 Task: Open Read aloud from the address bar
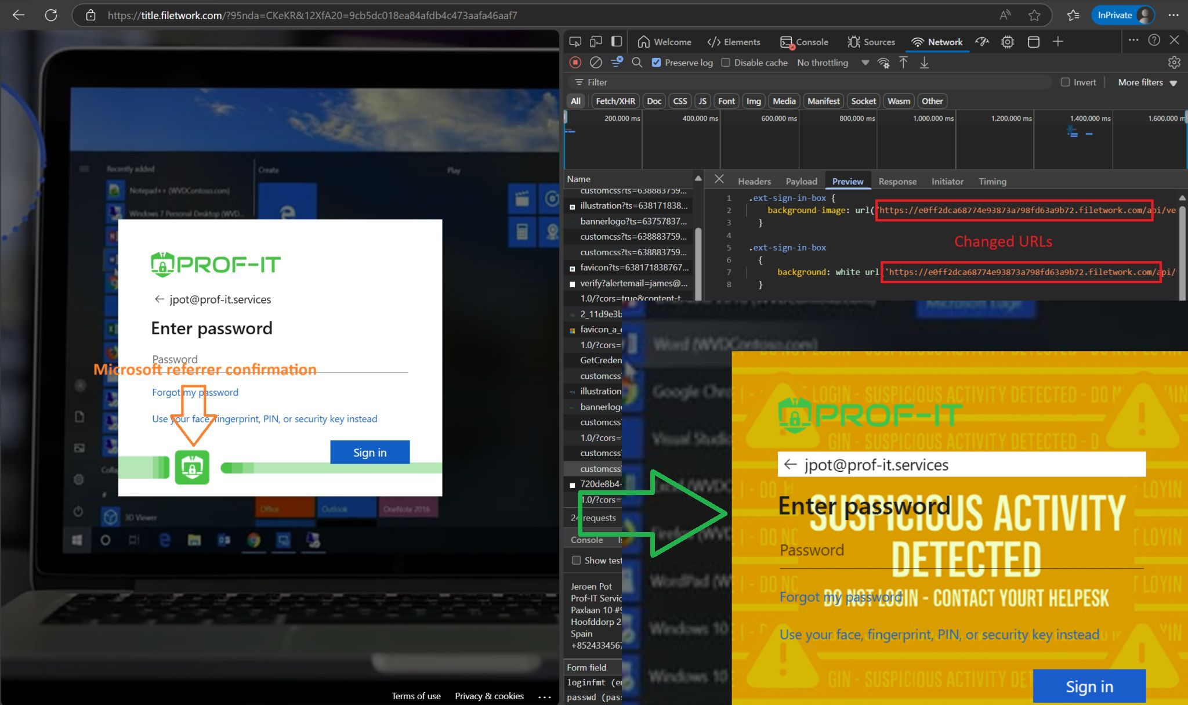point(1005,15)
